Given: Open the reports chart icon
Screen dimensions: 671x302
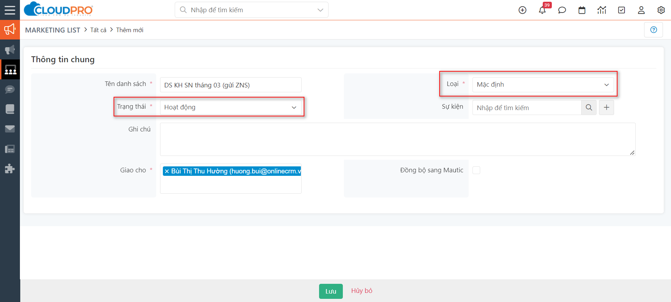Looking at the screenshot, I should coord(602,10).
